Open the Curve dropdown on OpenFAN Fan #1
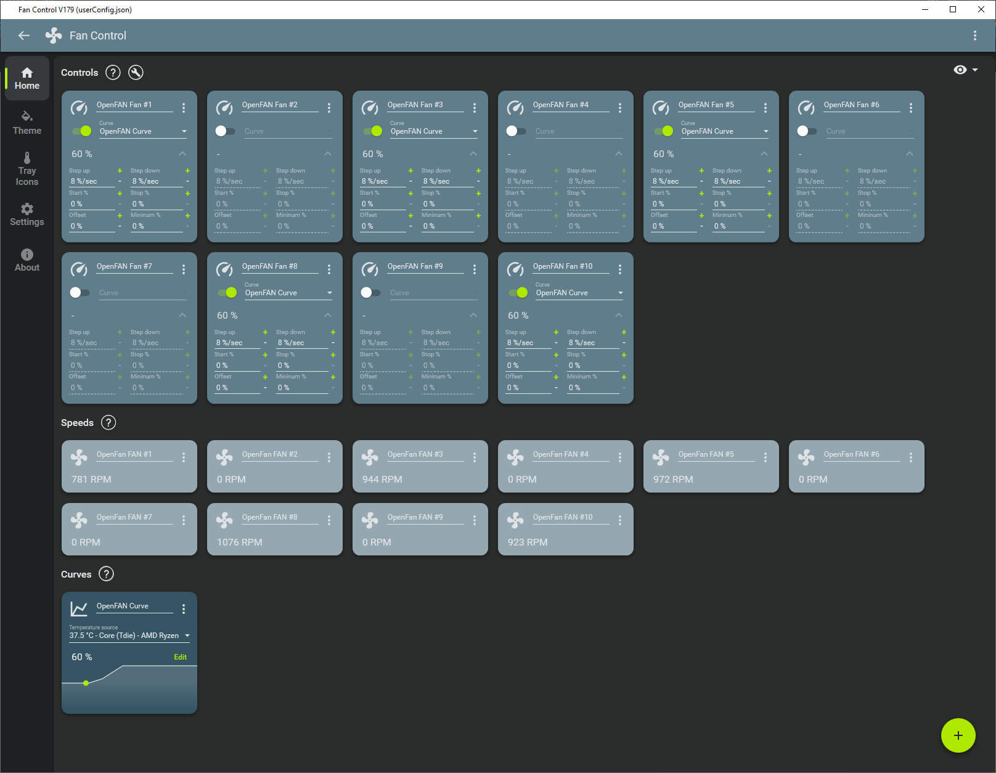 point(143,131)
